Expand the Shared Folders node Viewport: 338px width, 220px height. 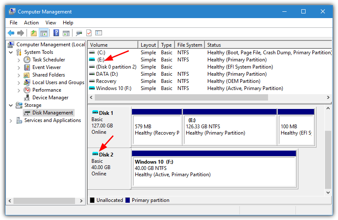coord(19,75)
